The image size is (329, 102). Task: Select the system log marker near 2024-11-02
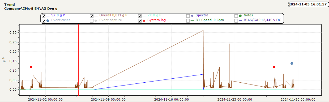coord(31,67)
